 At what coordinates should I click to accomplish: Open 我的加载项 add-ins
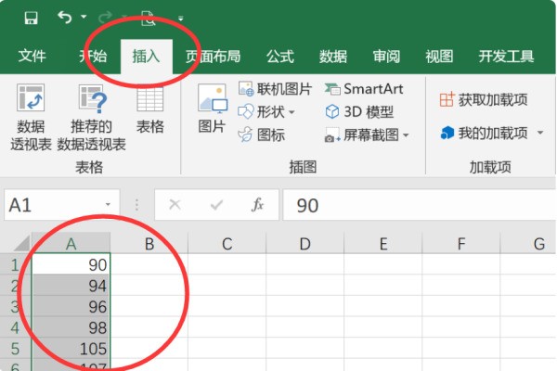click(x=484, y=134)
